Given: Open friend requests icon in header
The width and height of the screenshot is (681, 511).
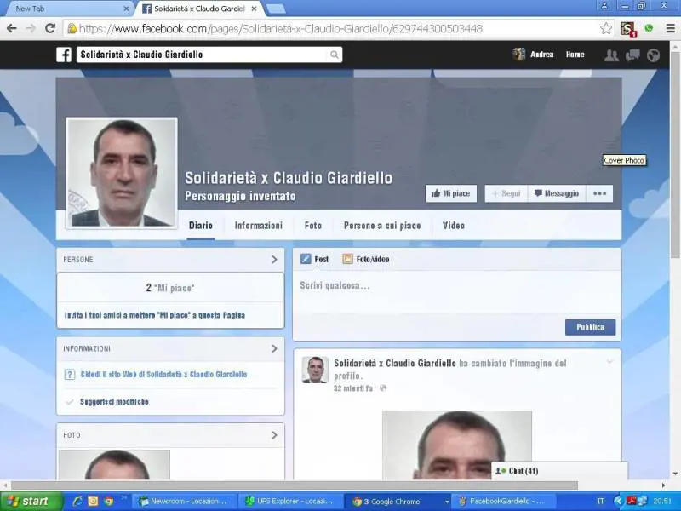Looking at the screenshot, I should coord(611,55).
